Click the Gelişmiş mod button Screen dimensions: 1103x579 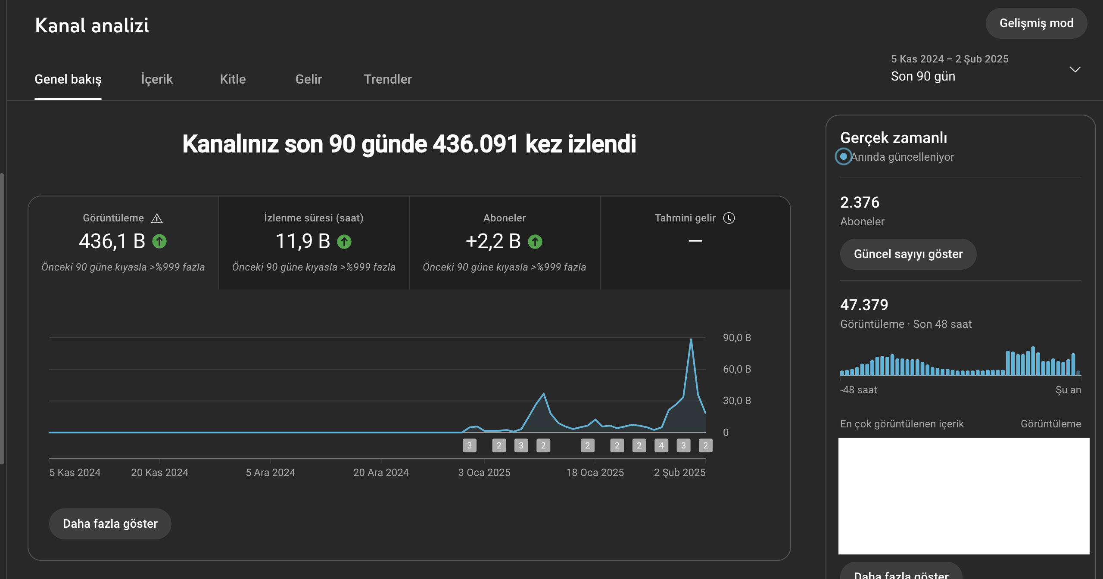tap(1036, 23)
